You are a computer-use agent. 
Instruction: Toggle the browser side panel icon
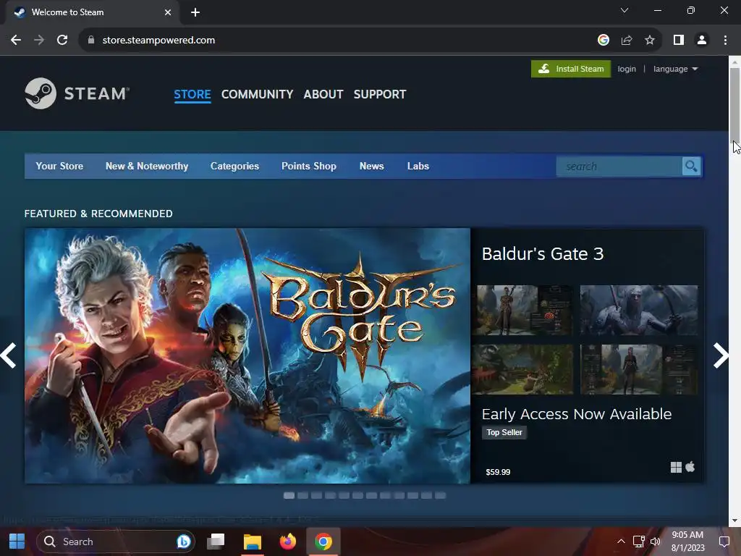click(x=679, y=41)
